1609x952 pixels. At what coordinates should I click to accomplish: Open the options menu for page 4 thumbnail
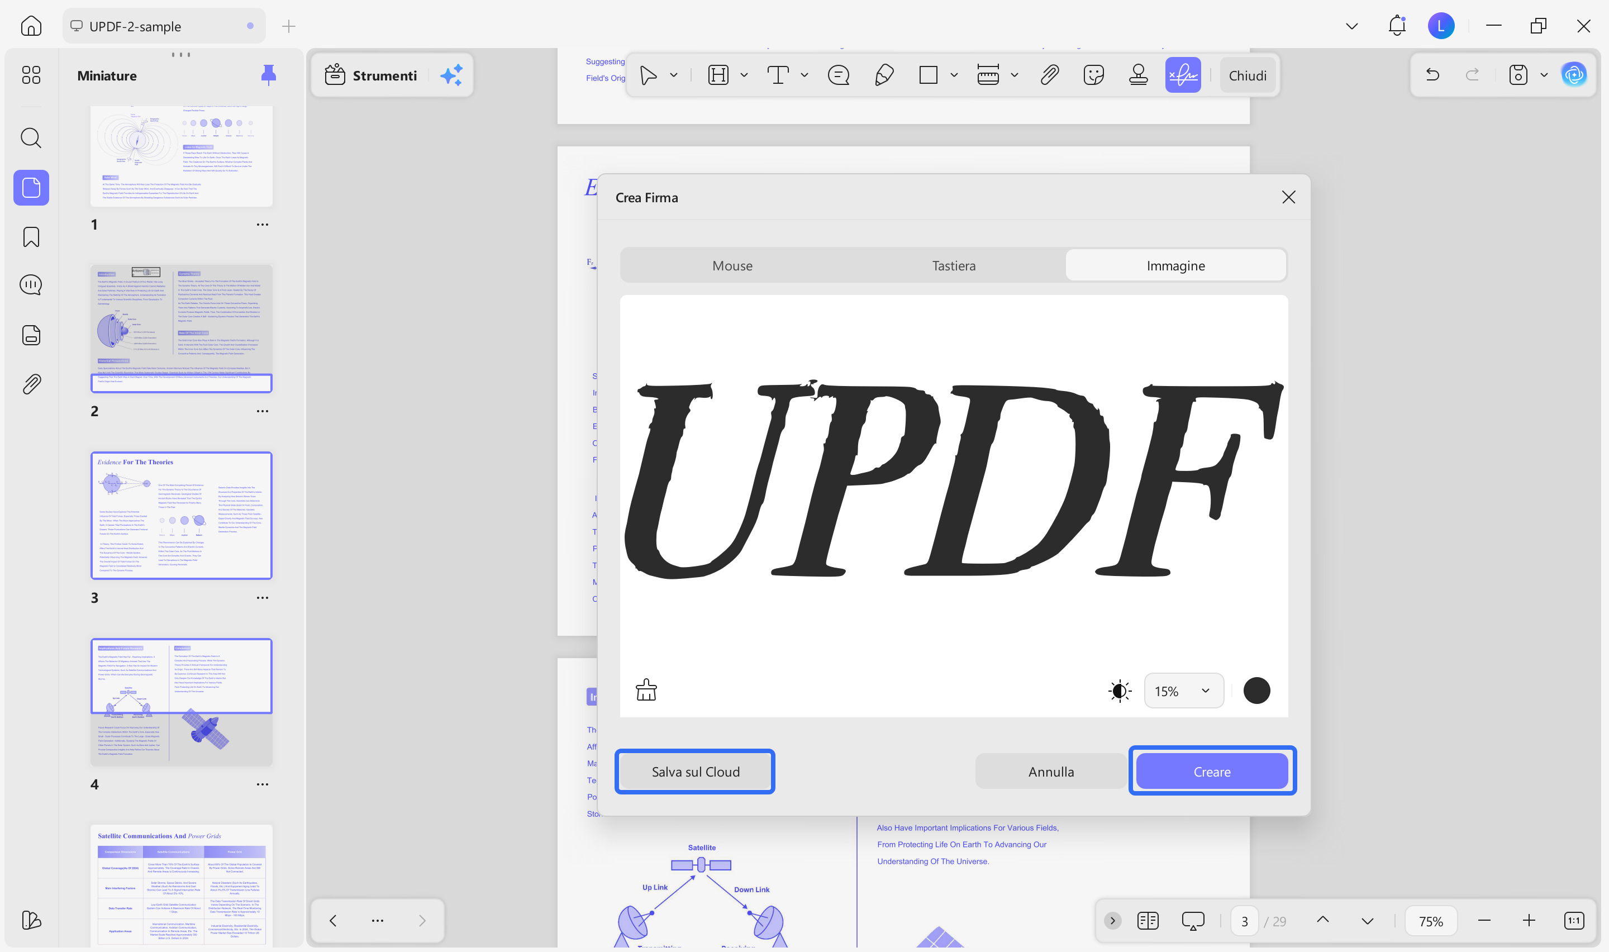click(x=262, y=784)
